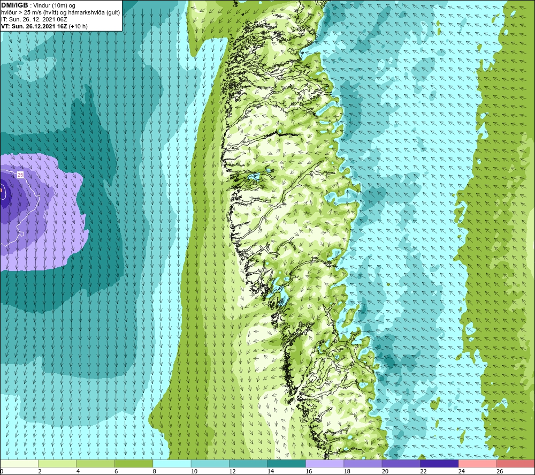Click the '25' gust contour label

20,175
